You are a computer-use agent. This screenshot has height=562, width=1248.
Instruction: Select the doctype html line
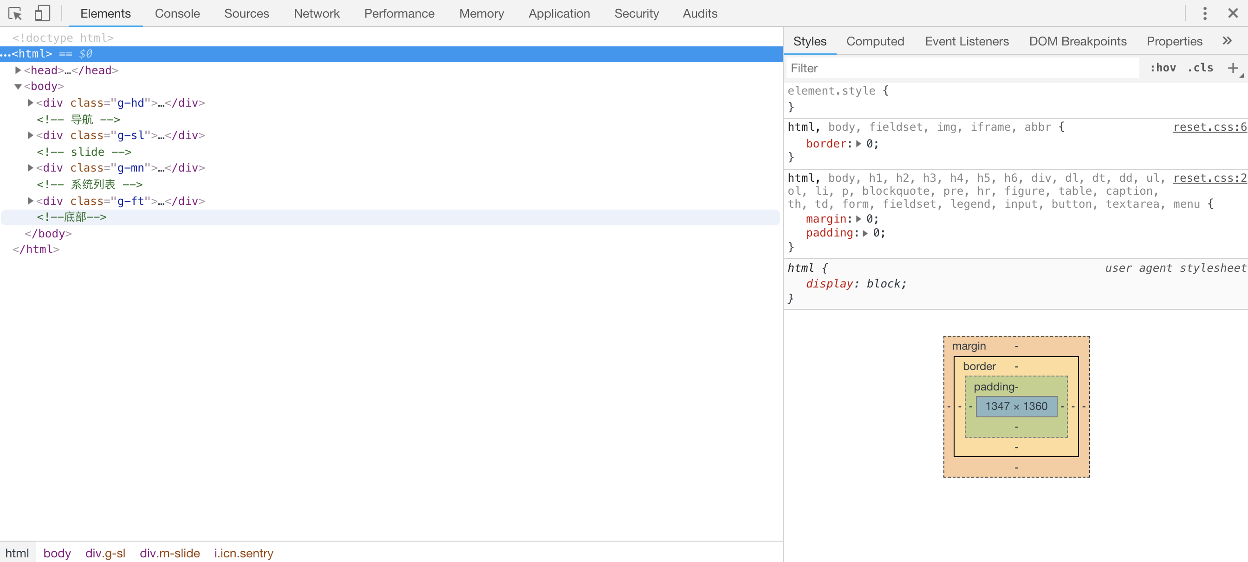[63, 38]
